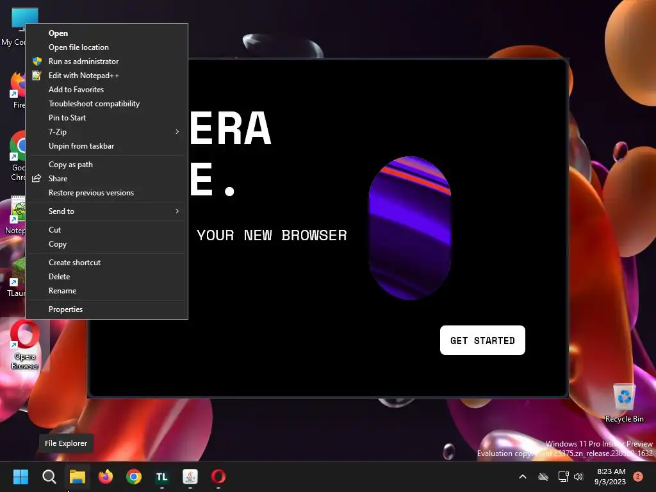Select Share in the context menu
656x492 pixels.
click(107, 179)
